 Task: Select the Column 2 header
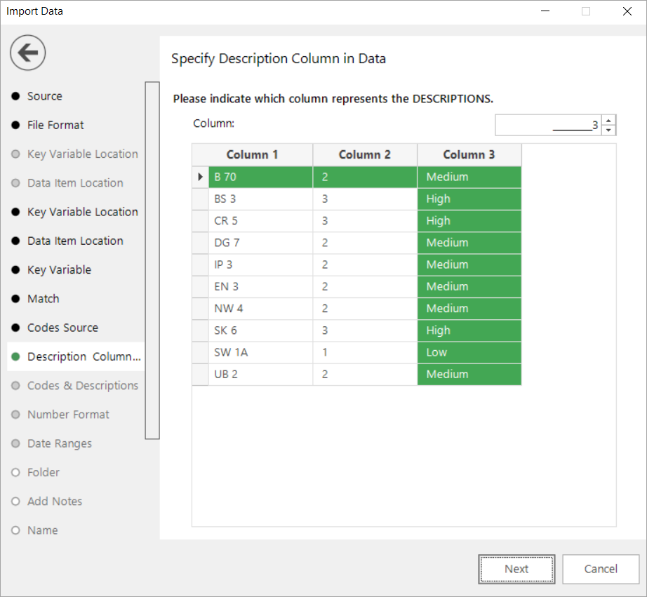pyautogui.click(x=365, y=155)
